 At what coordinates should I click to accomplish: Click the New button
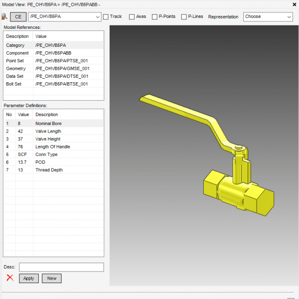51,278
